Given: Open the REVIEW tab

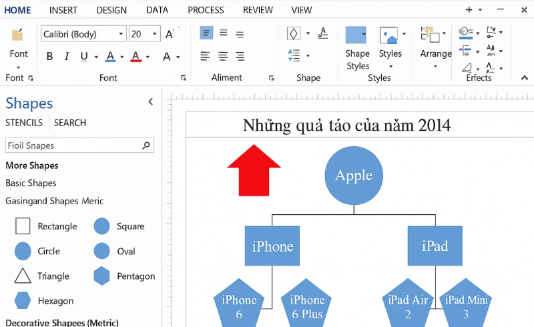Looking at the screenshot, I should 258,10.
